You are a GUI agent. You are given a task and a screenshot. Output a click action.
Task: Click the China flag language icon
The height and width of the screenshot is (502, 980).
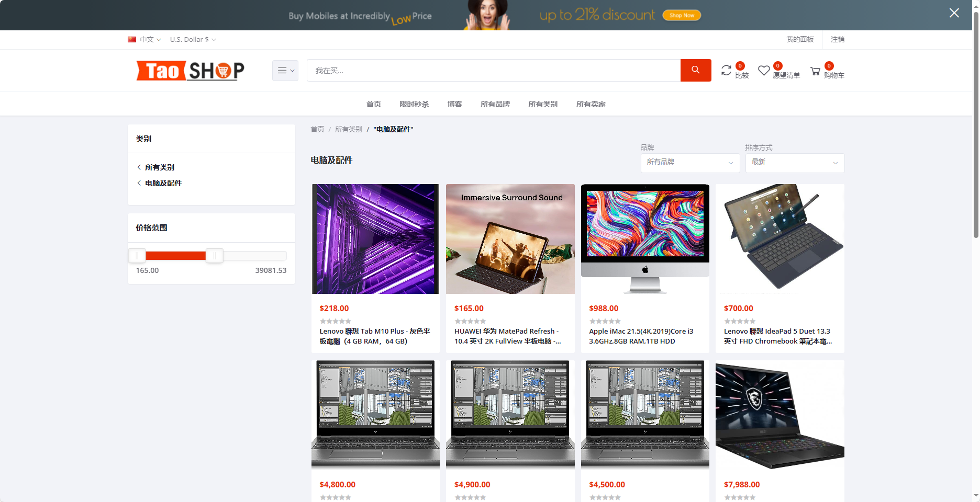[x=132, y=40]
